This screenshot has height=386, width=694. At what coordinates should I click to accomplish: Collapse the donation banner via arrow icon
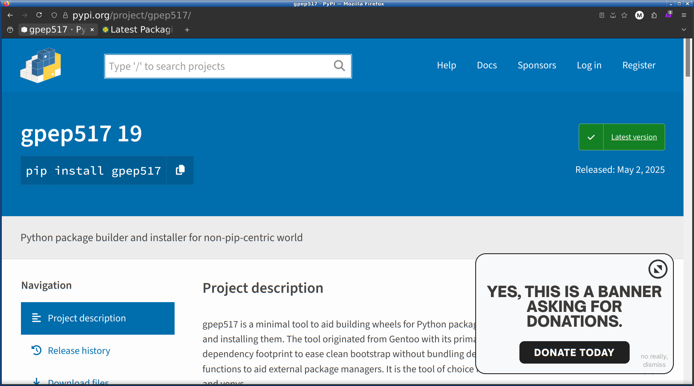coord(658,269)
